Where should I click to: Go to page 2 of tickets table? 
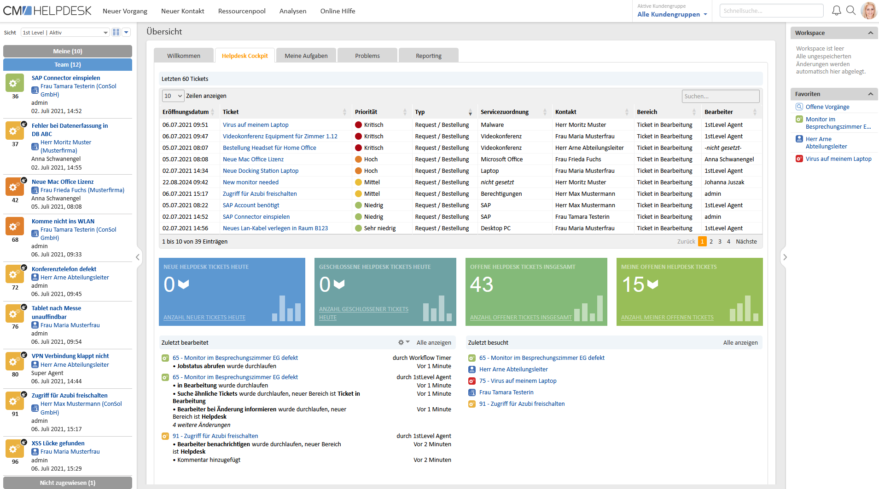711,241
